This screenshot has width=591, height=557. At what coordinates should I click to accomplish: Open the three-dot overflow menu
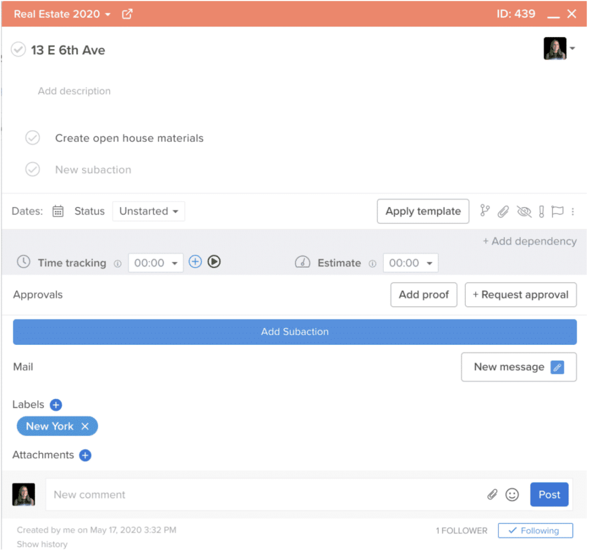click(573, 211)
